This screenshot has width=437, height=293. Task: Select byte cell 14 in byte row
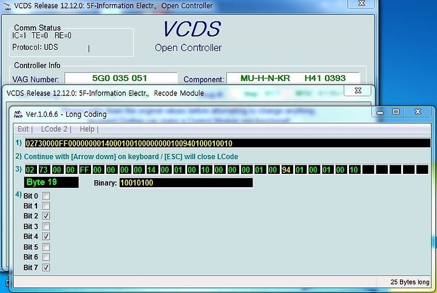pyautogui.click(x=151, y=170)
